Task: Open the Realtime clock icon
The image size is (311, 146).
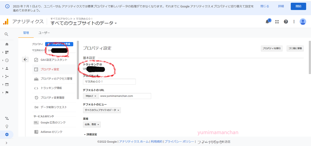Action: click(7, 60)
